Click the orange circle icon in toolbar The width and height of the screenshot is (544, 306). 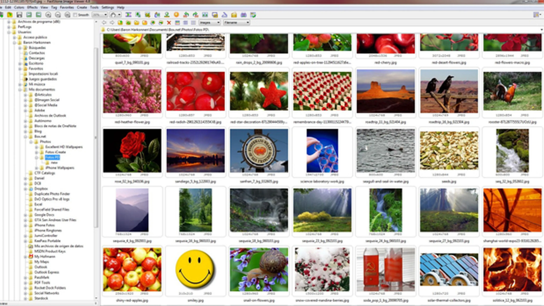coord(176,15)
